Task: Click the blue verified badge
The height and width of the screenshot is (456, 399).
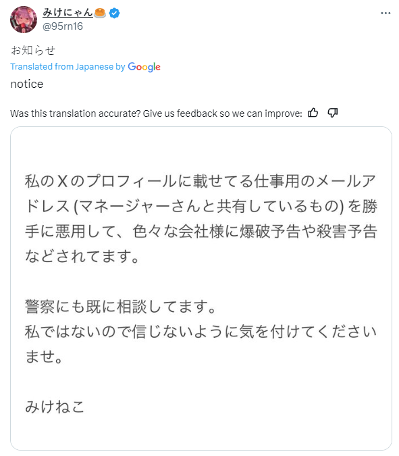Action: (x=115, y=13)
